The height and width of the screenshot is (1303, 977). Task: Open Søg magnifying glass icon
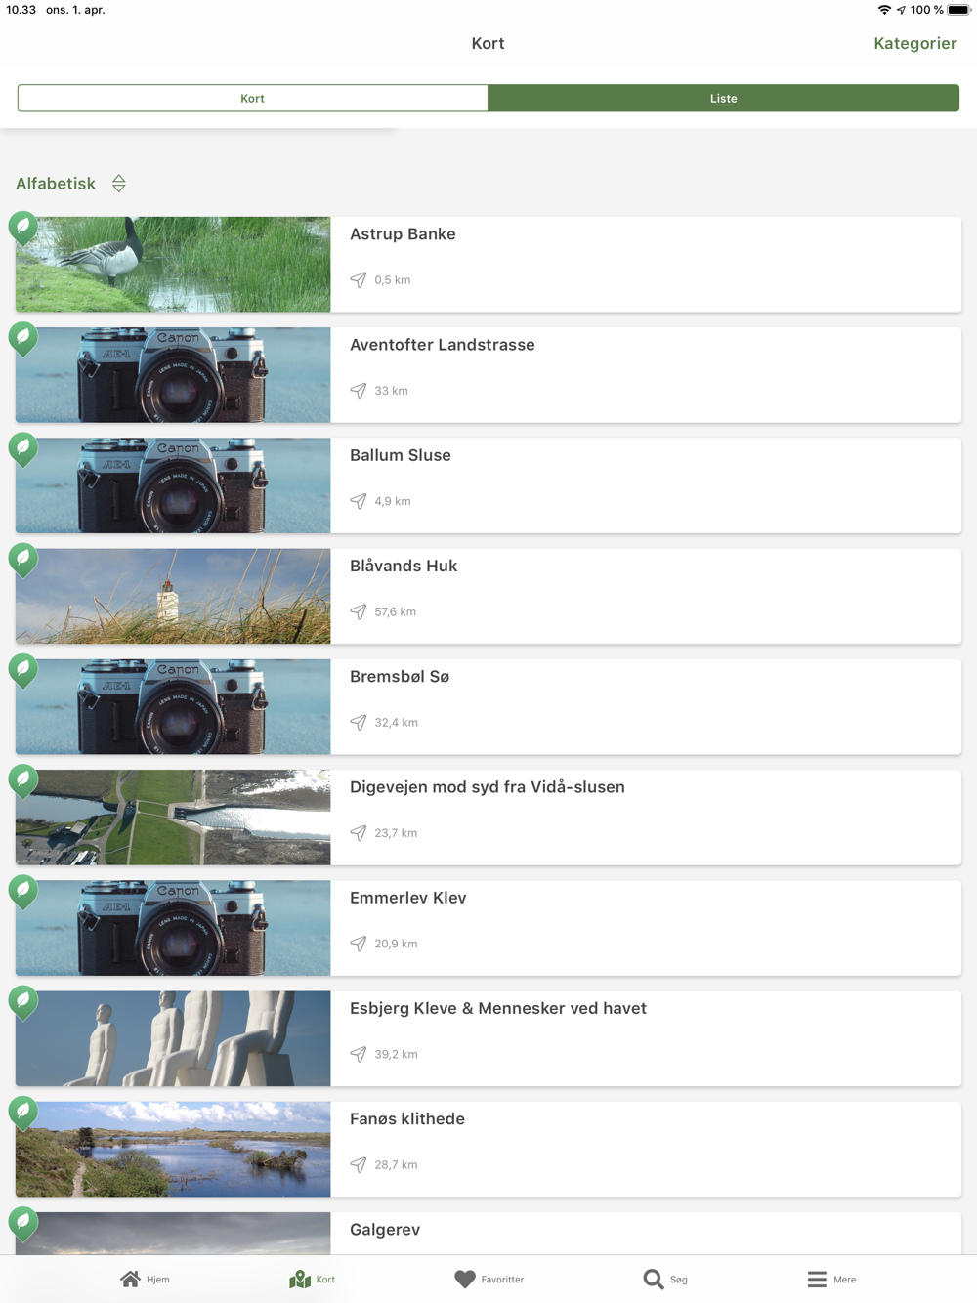653,1279
